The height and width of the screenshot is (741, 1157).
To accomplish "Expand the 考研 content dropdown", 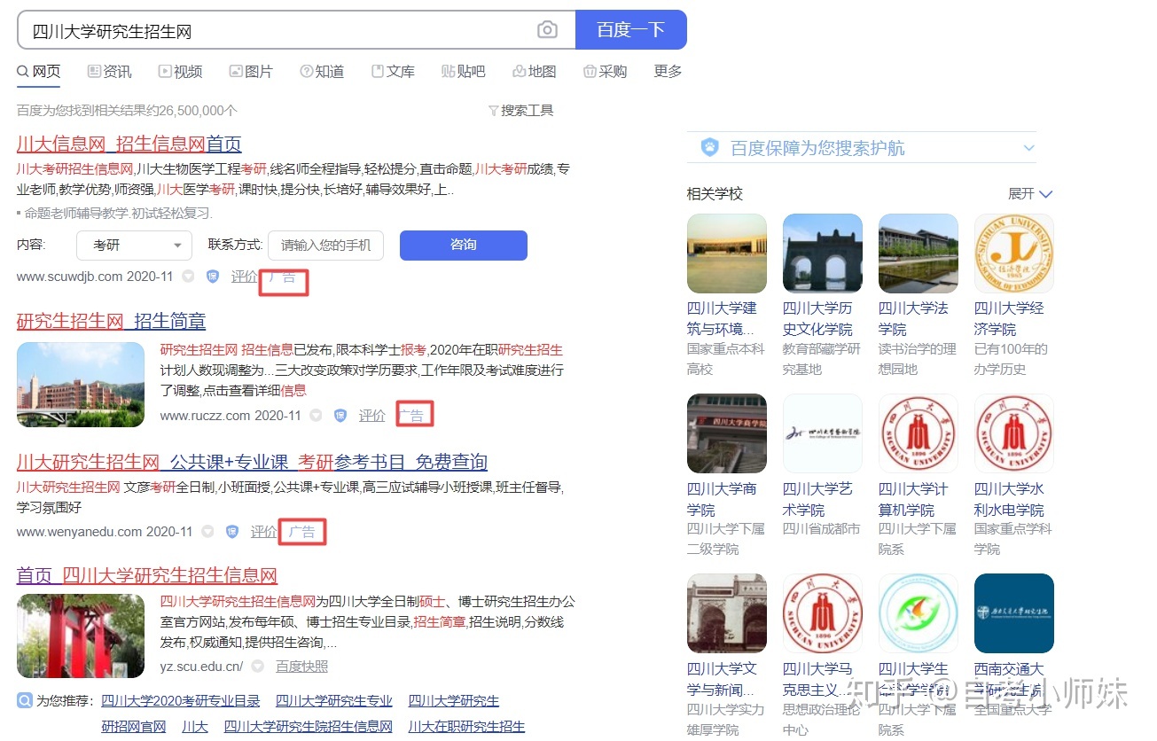I will (x=134, y=246).
